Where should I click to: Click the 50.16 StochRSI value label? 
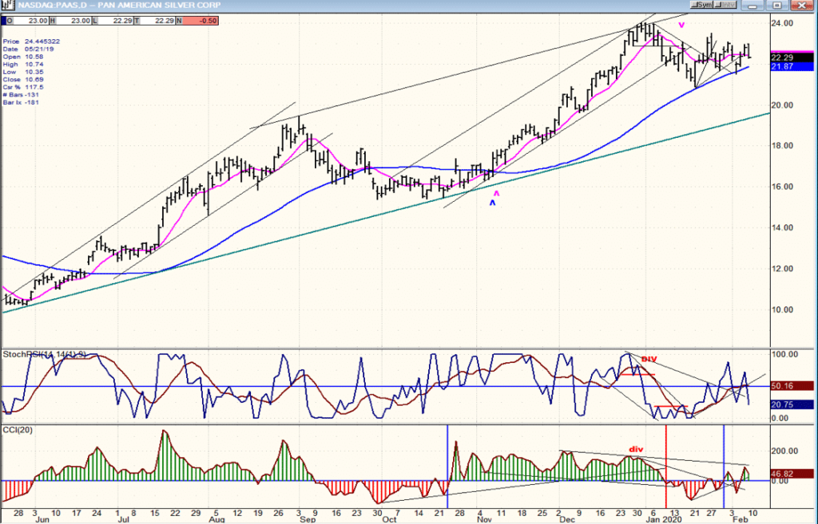point(792,386)
